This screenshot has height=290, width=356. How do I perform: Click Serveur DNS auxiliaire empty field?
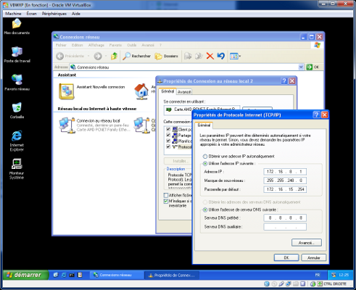pyautogui.click(x=285, y=227)
